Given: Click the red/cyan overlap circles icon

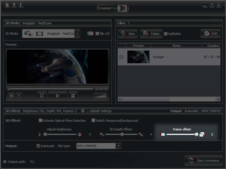Looking at the screenshot, I should pos(90,34).
